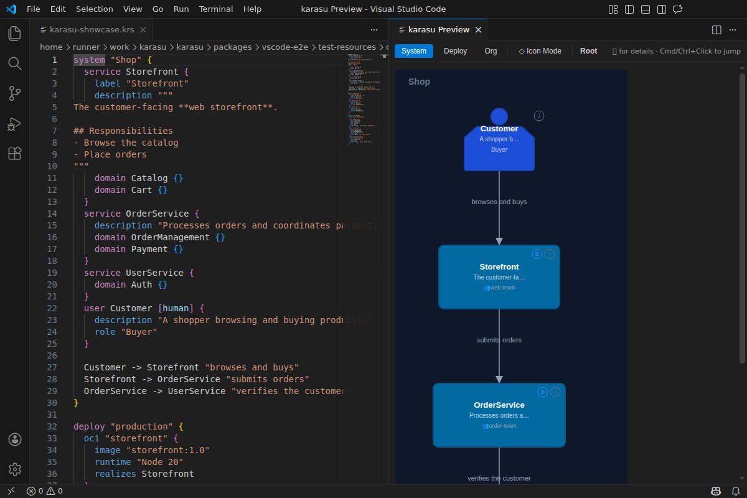Close the karasu Preview tab
Screen dimensions: 747x498
pos(478,30)
